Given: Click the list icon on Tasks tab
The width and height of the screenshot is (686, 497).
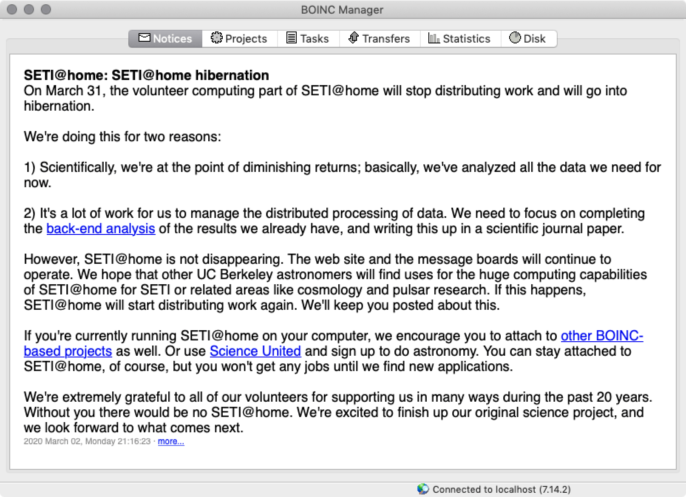Looking at the screenshot, I should click(291, 38).
